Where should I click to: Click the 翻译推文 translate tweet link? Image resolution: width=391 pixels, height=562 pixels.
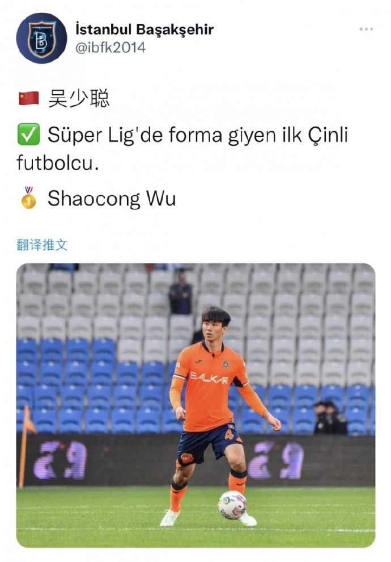(42, 245)
